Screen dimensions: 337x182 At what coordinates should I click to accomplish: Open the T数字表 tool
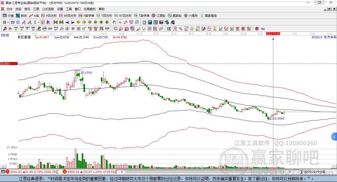coord(142,16)
